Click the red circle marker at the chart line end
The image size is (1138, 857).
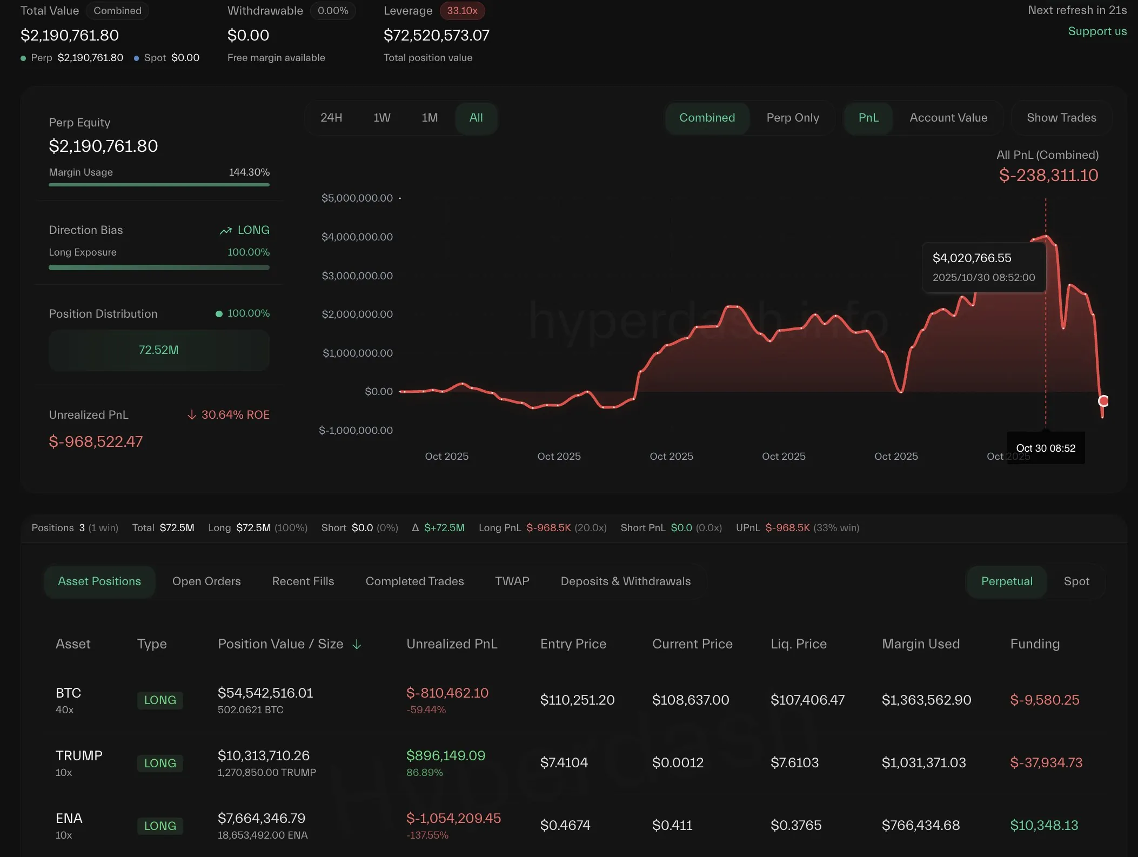[1103, 401]
